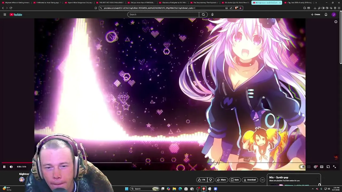
Task: Click the Windows taskbar Search box
Action: pyautogui.click(x=145, y=189)
